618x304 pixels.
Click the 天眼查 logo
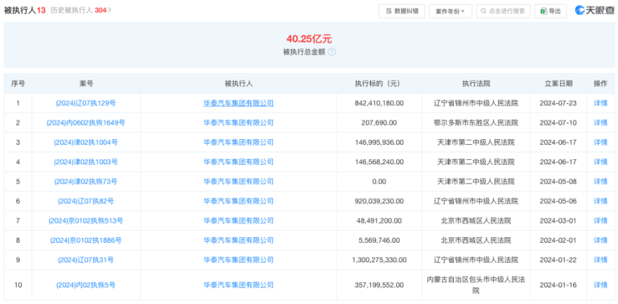[x=594, y=10]
